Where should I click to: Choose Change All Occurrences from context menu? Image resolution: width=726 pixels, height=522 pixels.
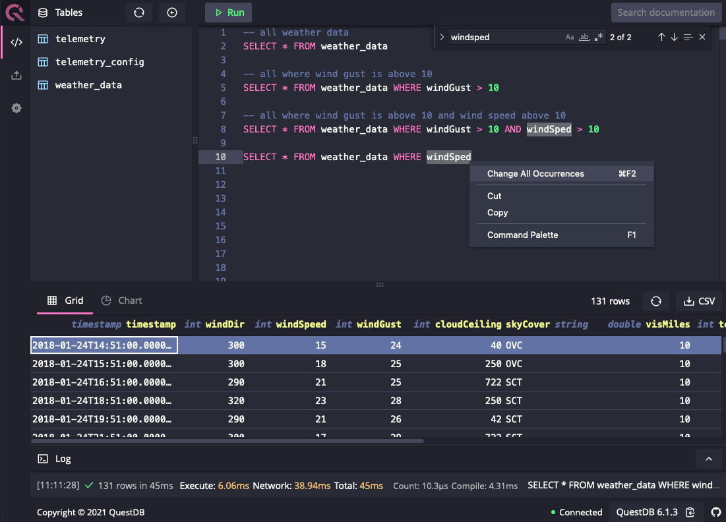click(x=535, y=174)
